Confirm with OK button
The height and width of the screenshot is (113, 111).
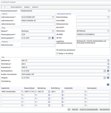tap(69, 109)
